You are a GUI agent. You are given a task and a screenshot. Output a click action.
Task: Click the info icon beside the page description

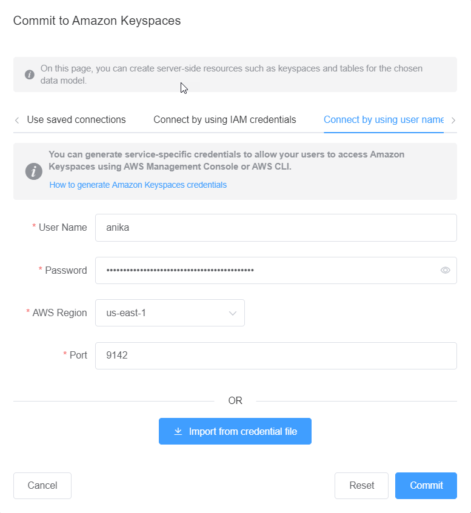31,74
